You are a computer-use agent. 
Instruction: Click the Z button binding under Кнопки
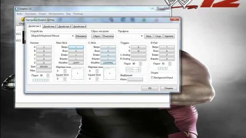pos(44,63)
